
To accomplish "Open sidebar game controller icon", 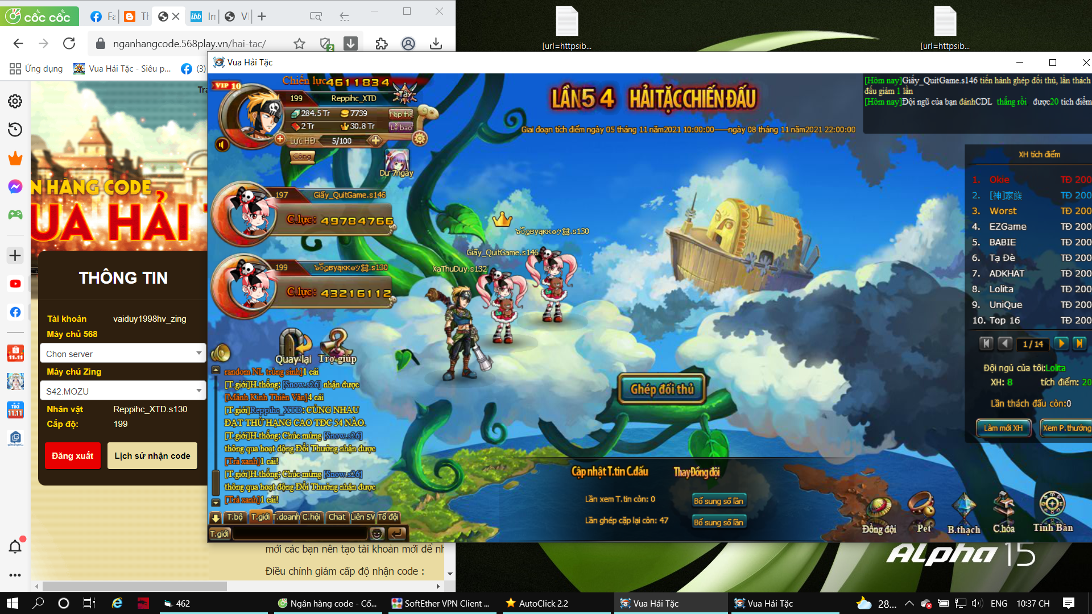I will (15, 214).
